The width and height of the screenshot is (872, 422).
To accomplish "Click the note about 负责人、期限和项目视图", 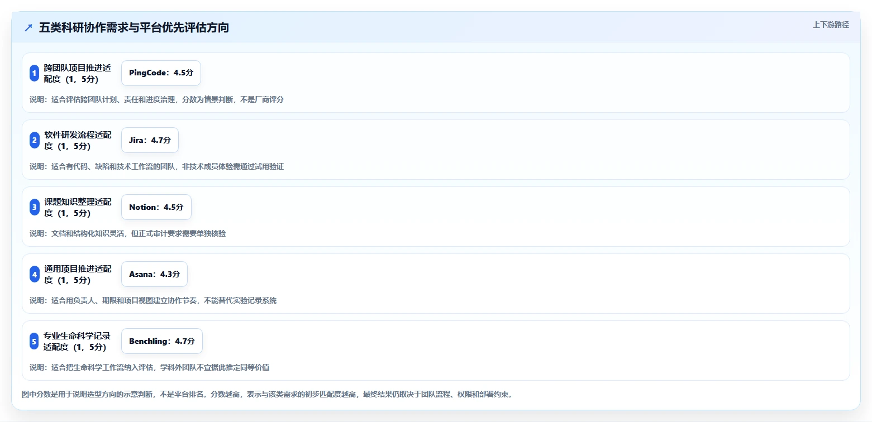I will point(153,300).
